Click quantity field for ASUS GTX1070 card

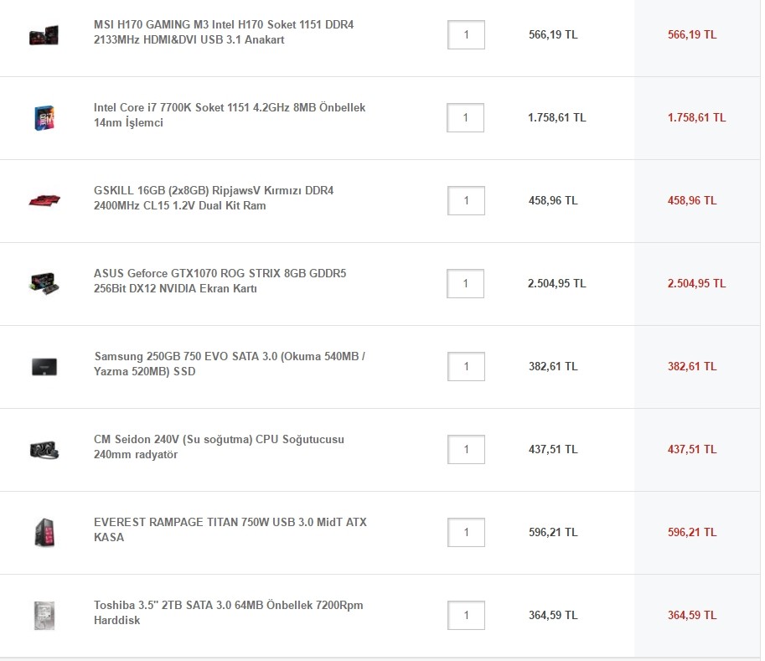coord(466,283)
